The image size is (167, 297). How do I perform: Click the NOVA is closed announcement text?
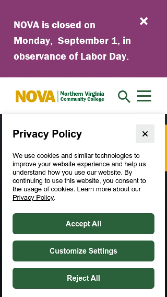[54, 25]
